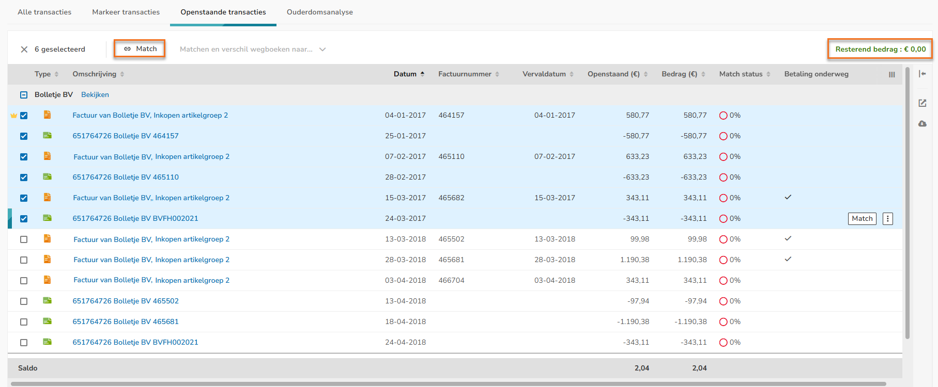Uncheck the 07-02-2017 invoice 465110 row

click(x=24, y=157)
